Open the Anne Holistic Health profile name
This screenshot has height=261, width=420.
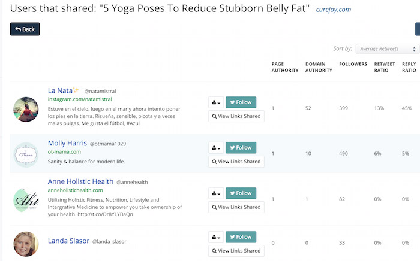coord(80,181)
